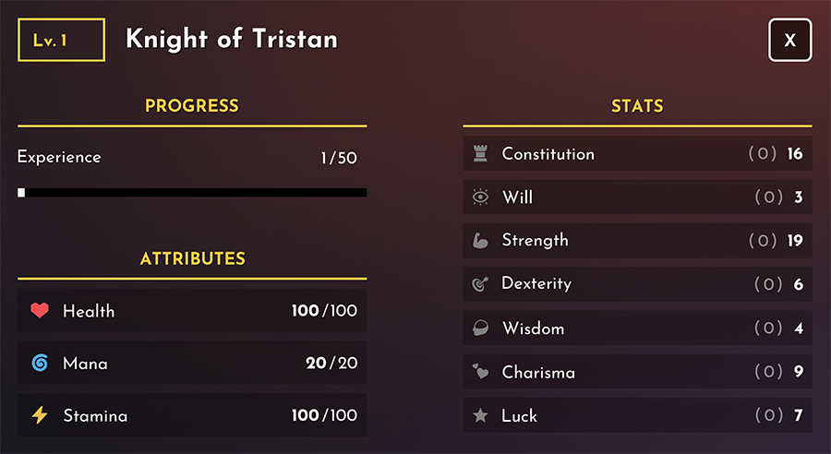Click the star icon beside Luck

[480, 415]
